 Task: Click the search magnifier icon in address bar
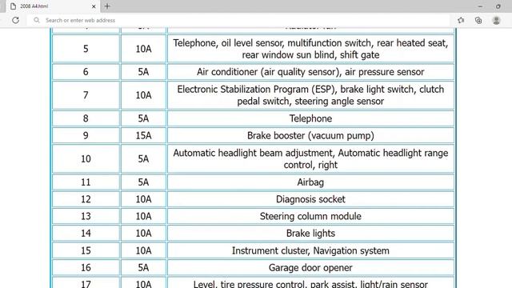(37, 20)
